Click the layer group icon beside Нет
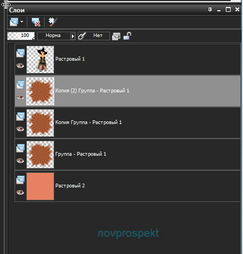The width and height of the screenshot is (243, 254). (116, 37)
